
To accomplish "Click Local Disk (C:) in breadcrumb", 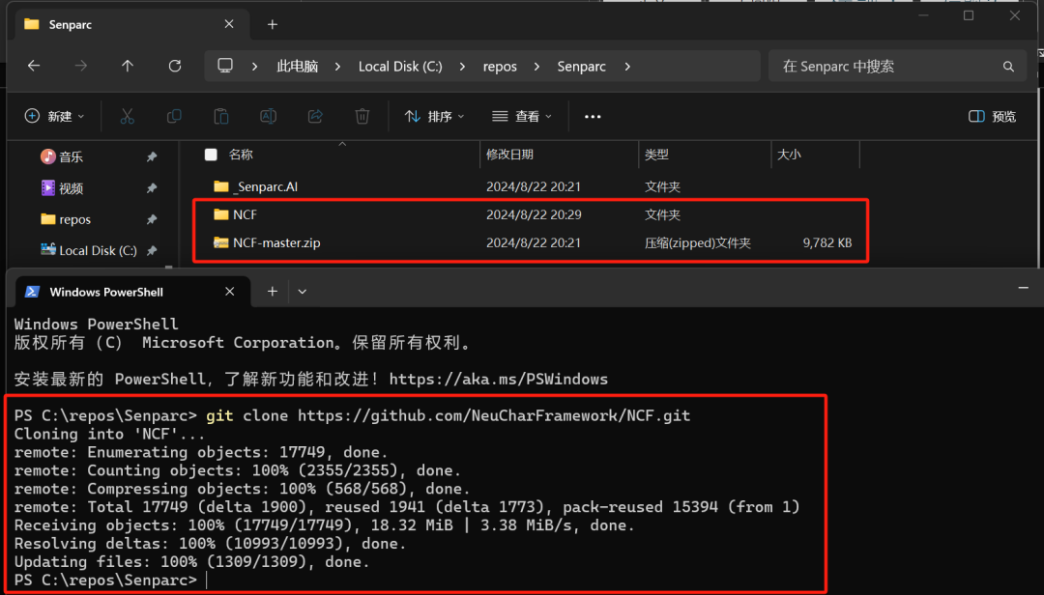I will point(400,67).
